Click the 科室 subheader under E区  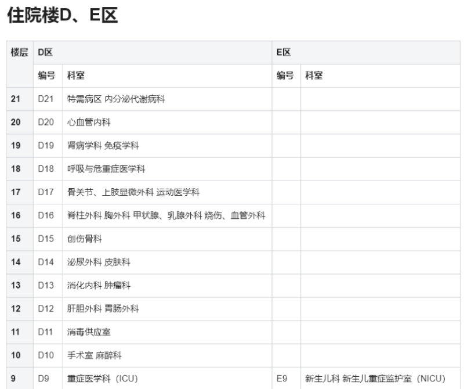[x=380, y=76]
